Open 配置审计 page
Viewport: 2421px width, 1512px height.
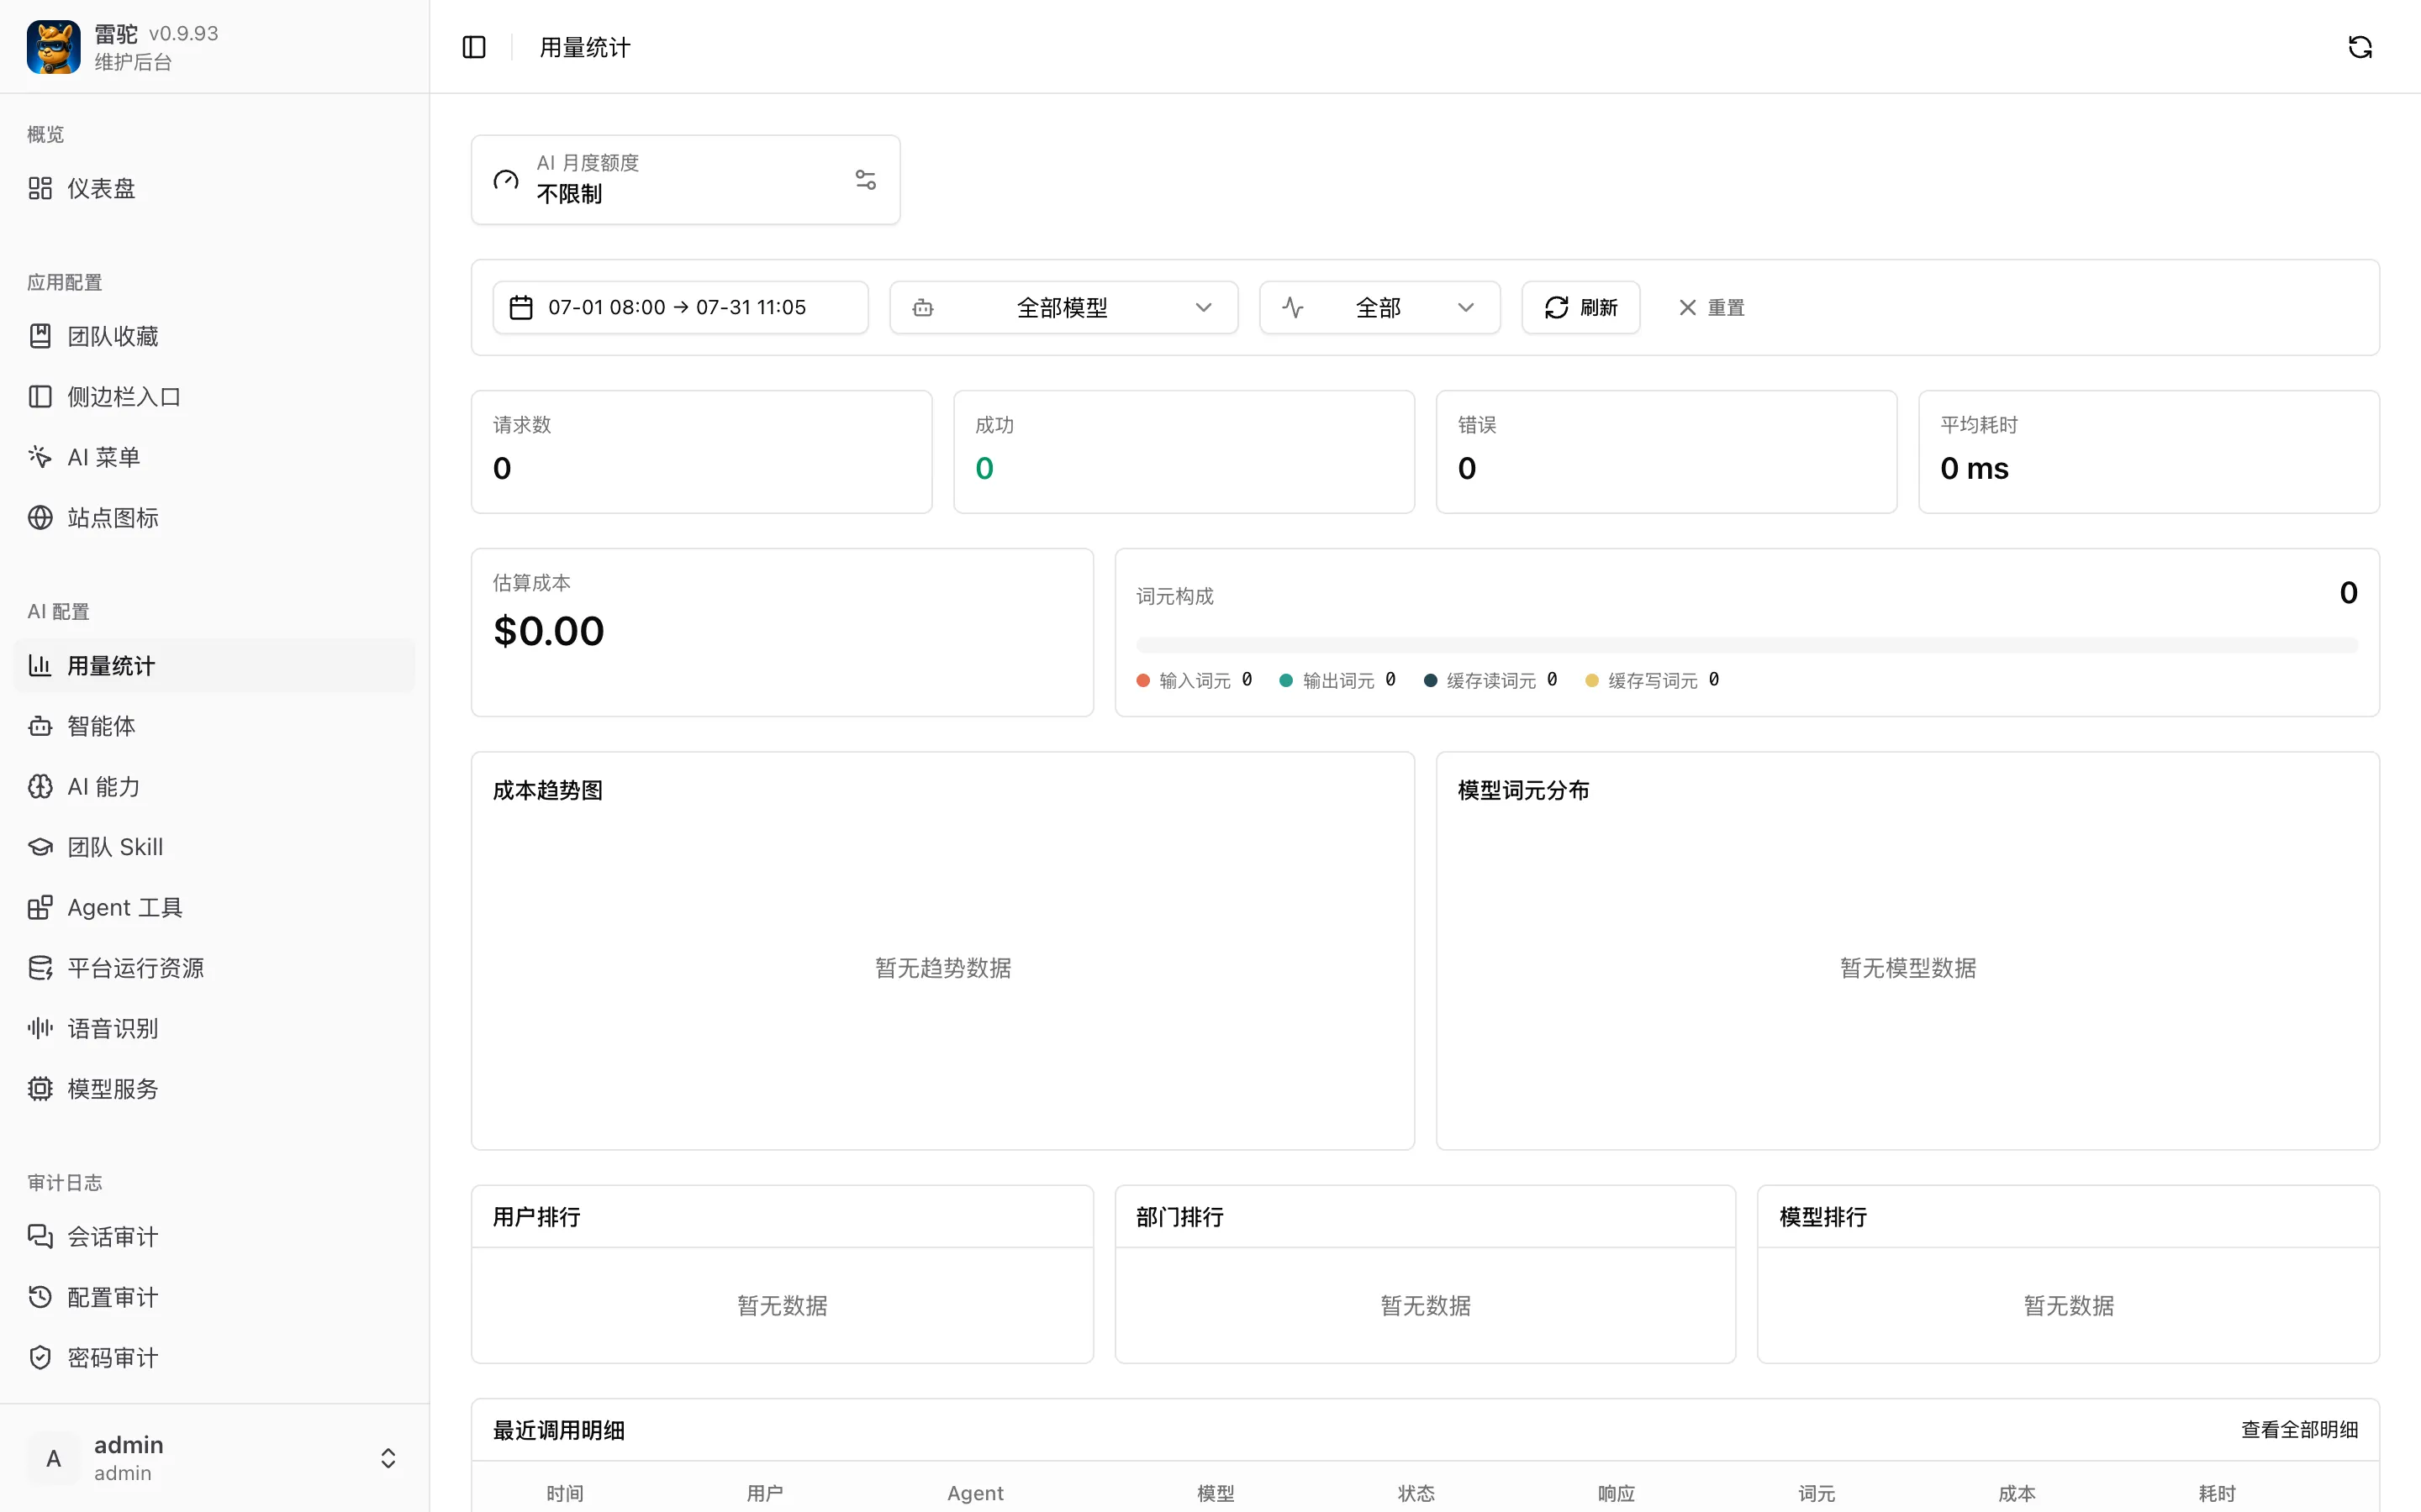pyautogui.click(x=214, y=1297)
